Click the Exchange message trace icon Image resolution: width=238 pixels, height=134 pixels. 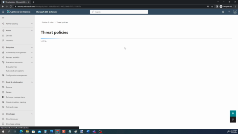(x=3, y=97)
